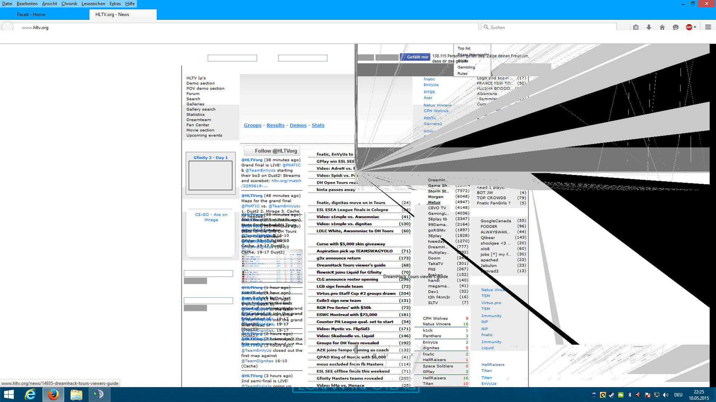Switch to Firefox in the taskbar

(x=53, y=395)
